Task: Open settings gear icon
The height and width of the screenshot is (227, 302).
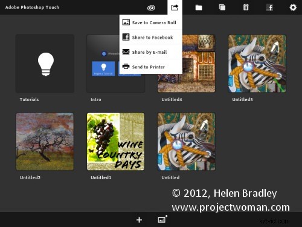Action: point(293,7)
